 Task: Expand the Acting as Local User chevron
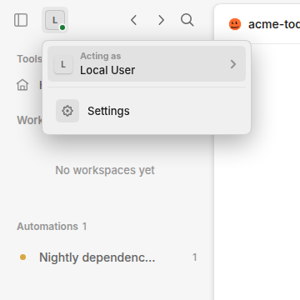(x=233, y=64)
